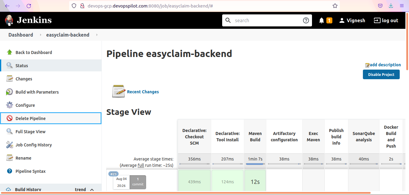Open Full Stage View from the sidebar
This screenshot has width=409, height=195.
51,131
